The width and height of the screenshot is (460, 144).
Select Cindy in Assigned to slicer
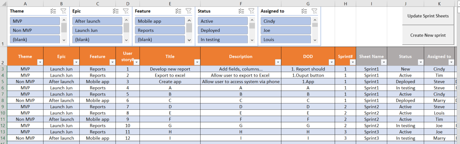pyautogui.click(x=285, y=21)
